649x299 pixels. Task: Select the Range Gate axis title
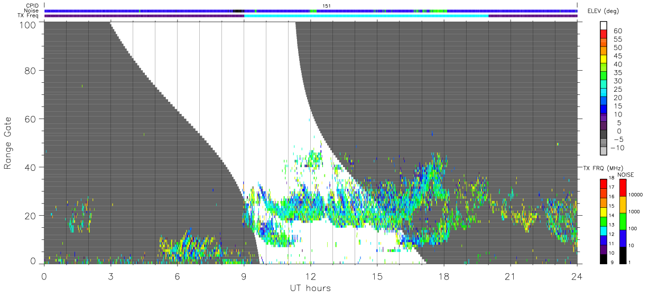[x=8, y=142]
